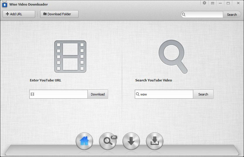244x157 pixels.
Task: Open the feedback icon in the title bar
Action: [213, 3]
